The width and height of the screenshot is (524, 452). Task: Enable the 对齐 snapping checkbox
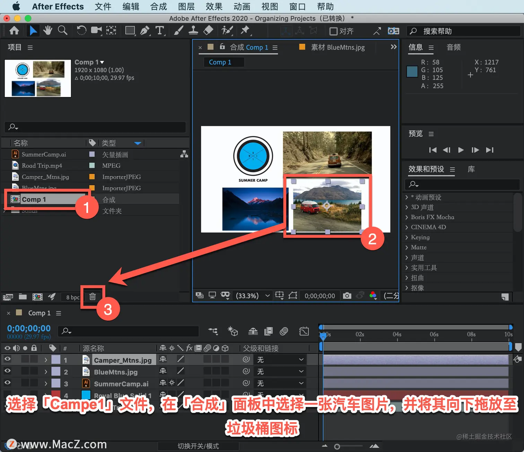(333, 31)
